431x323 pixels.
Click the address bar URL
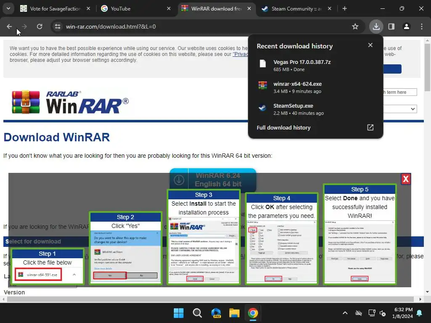point(111,26)
